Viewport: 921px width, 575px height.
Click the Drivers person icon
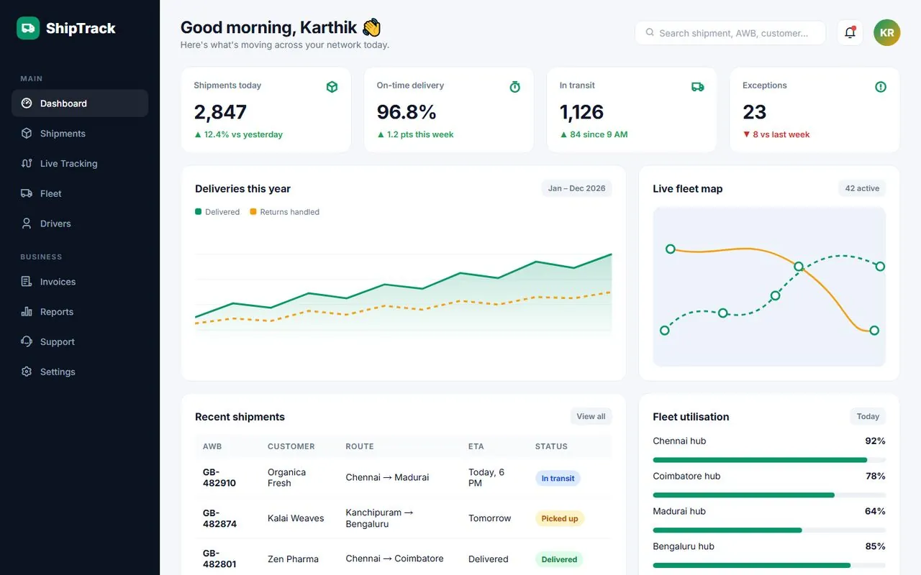click(27, 224)
